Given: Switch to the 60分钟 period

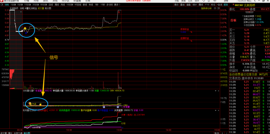Looking at the screenshot, I should (44, 5).
